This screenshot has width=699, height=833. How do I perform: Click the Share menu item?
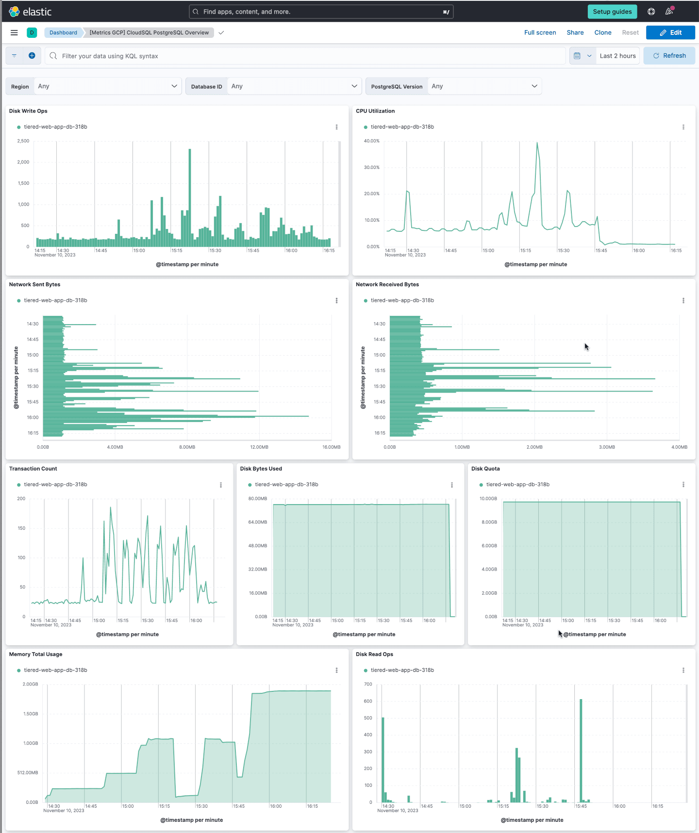(575, 33)
